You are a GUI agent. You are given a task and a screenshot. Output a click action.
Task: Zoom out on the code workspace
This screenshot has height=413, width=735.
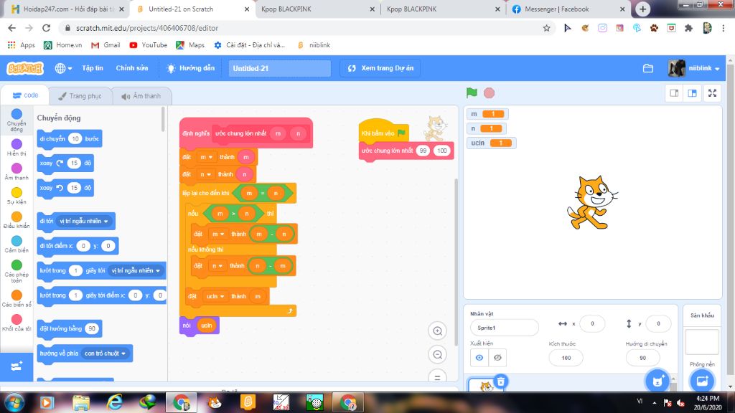pyautogui.click(x=437, y=354)
